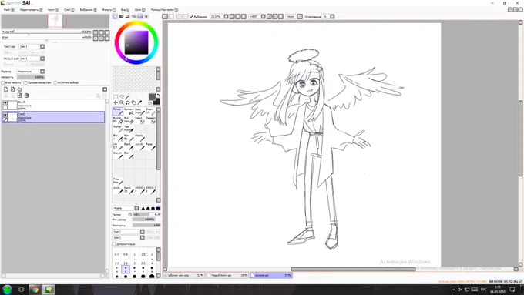Viewport: 524px width, 295px height.
Task: Select the selection source radio button
Action: (55, 82)
